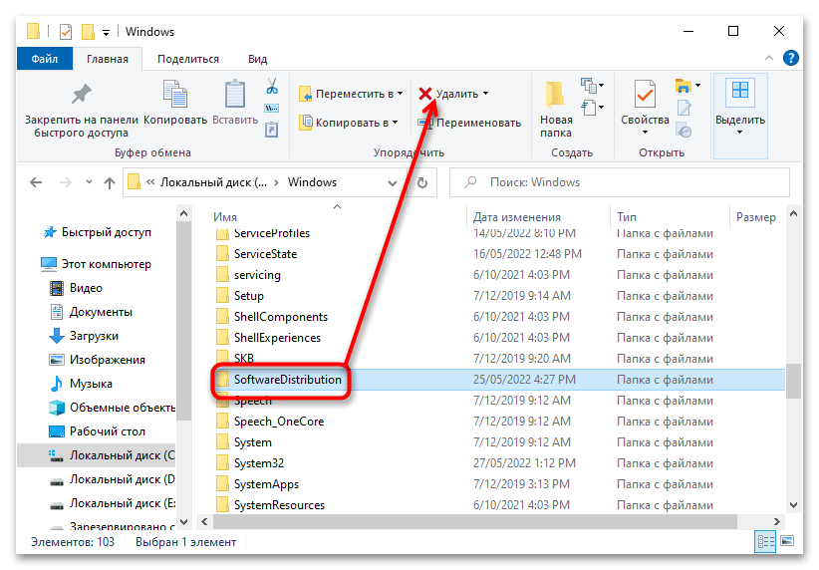Viewport: 819px width, 570px height.
Task: Open Свойства (Properties) from the ribbon
Action: click(x=645, y=109)
